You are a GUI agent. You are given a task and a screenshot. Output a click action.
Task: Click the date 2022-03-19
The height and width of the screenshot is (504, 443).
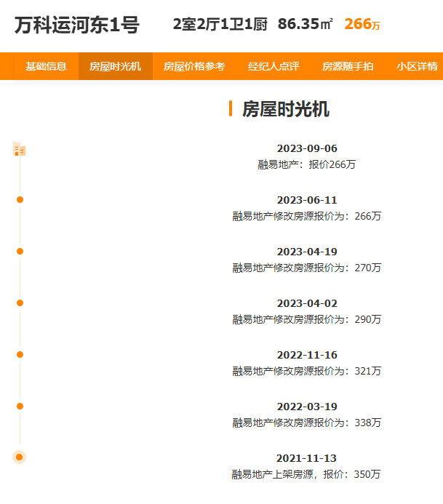click(x=307, y=407)
